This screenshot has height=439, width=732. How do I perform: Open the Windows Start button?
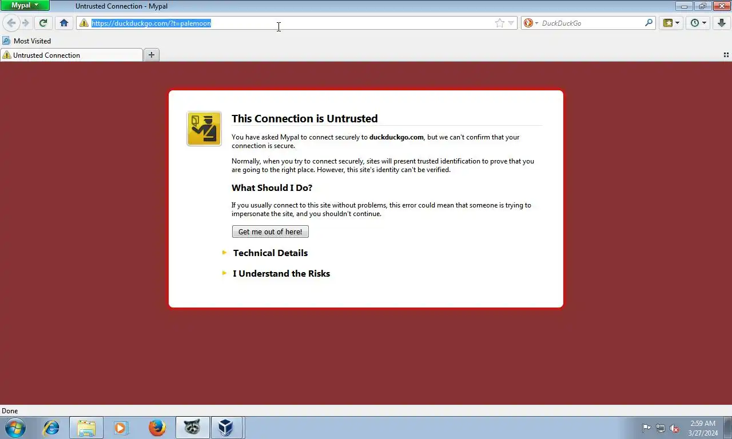(15, 428)
